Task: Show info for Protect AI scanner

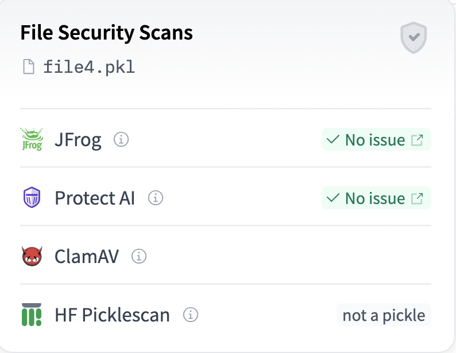Action: click(156, 198)
